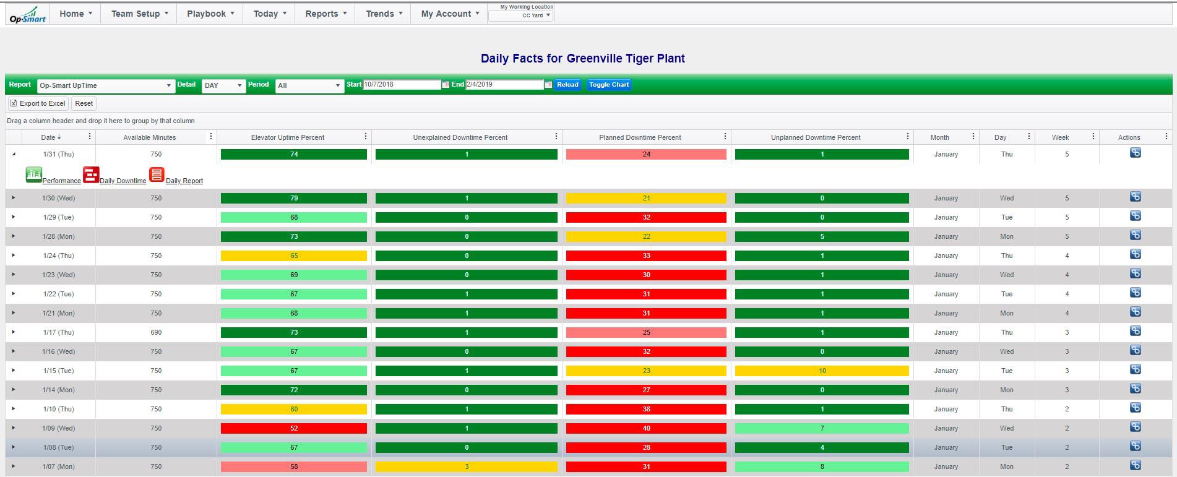Open the red Daily Downtime icon
This screenshot has height=477, width=1177.
(x=91, y=175)
